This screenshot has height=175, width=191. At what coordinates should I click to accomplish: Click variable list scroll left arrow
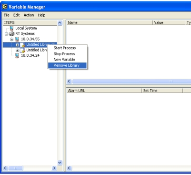tap(69, 82)
